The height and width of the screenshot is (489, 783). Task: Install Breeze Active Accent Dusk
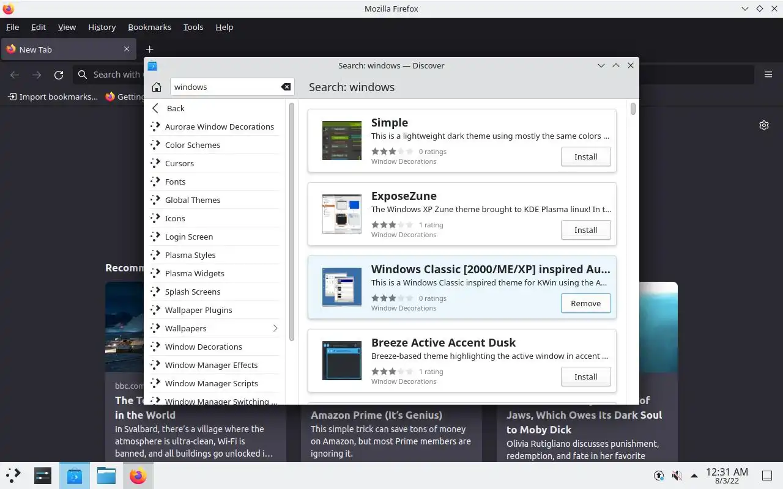(x=585, y=377)
